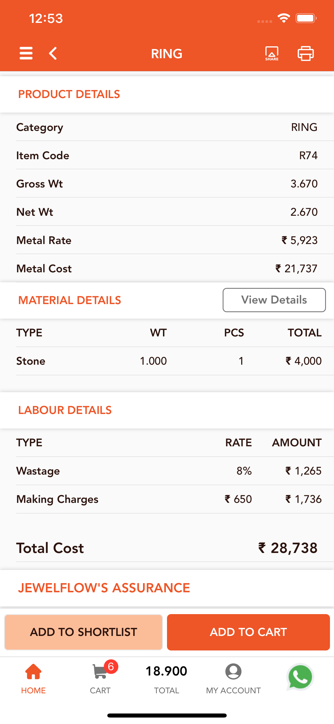The image size is (334, 724).
Task: Select the Product Details section header
Action: [69, 94]
